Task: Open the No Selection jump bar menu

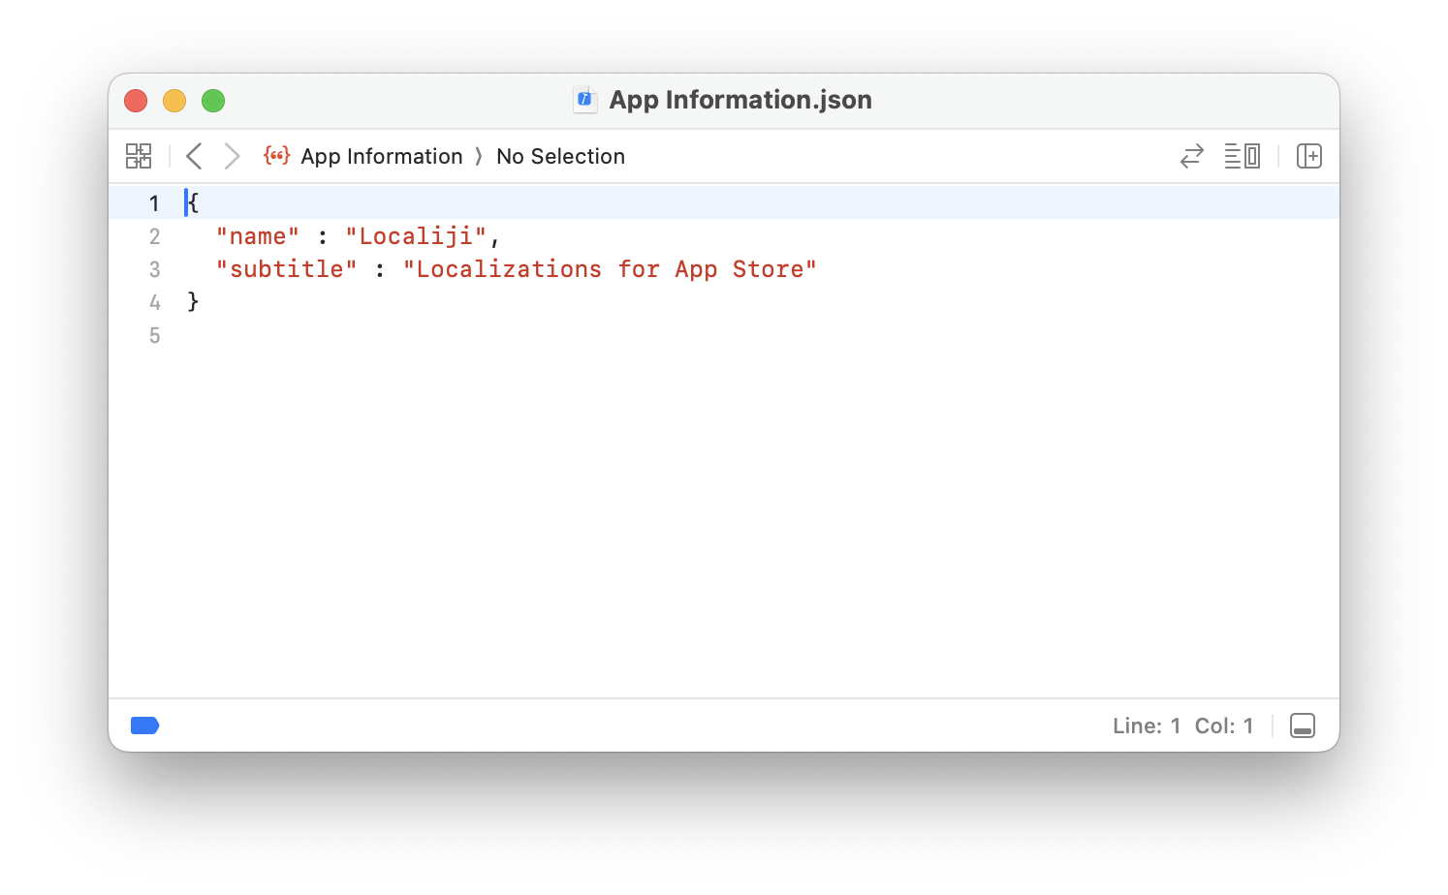Action: pos(560,156)
